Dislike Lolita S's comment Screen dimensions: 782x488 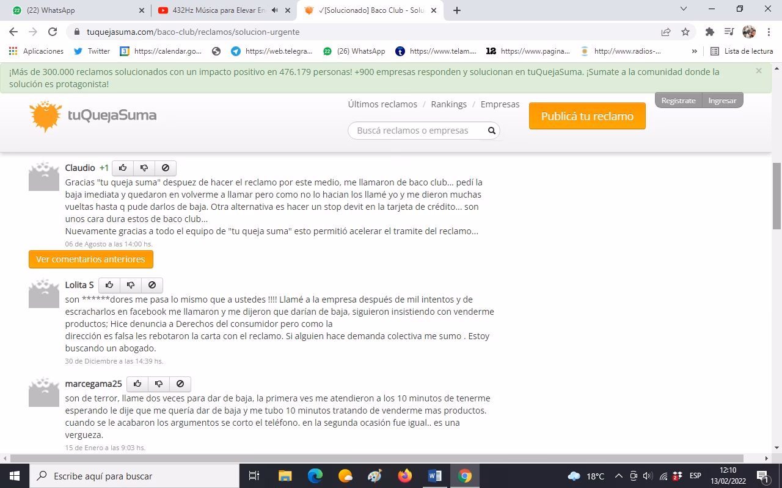coord(131,285)
